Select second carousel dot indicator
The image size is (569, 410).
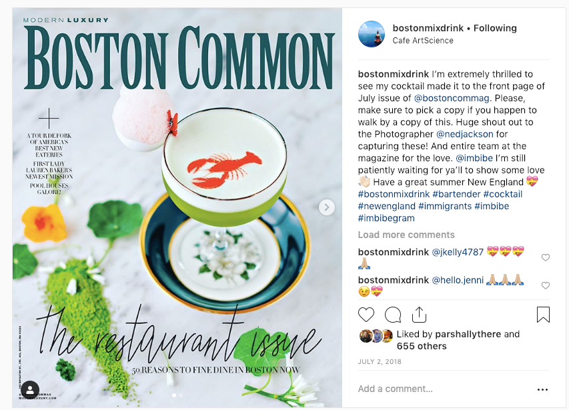181,395
